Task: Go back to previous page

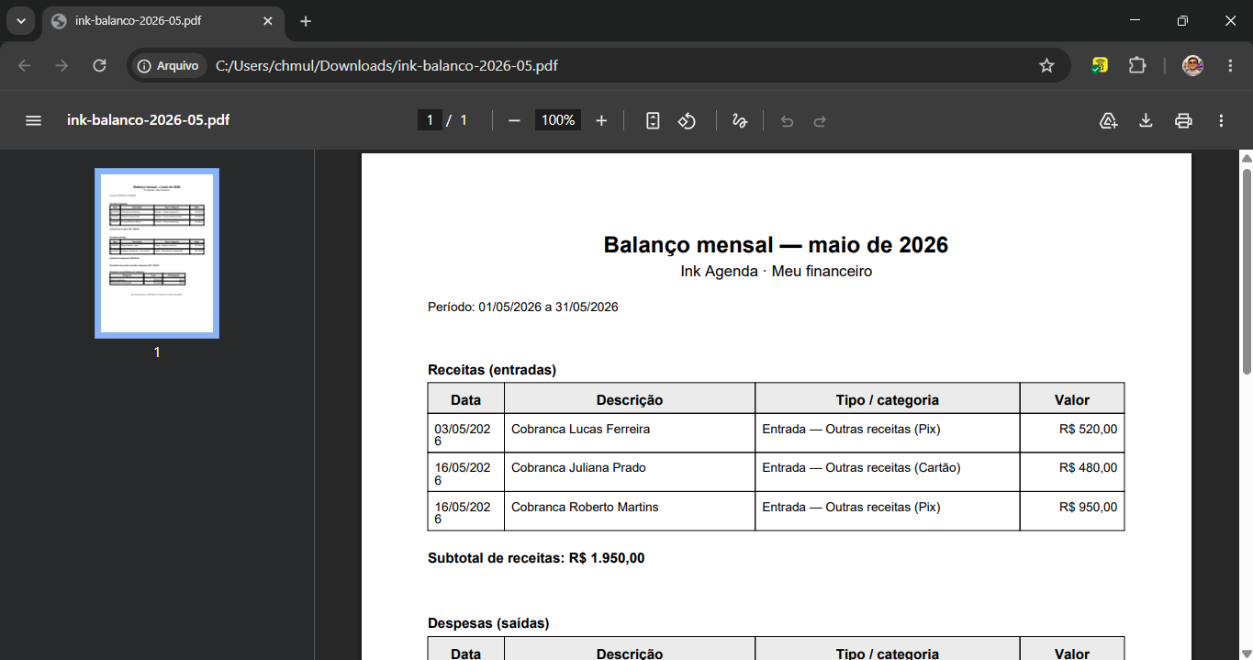Action: click(25, 65)
